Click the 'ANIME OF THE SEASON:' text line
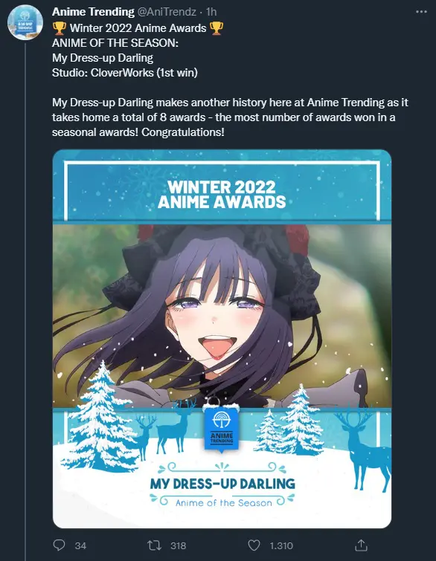 point(115,43)
